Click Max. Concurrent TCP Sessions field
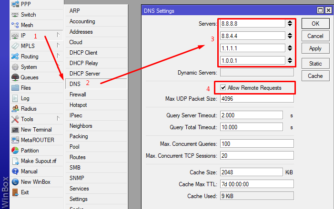Image resolution: width=334 pixels, height=209 pixels. tap(257, 155)
